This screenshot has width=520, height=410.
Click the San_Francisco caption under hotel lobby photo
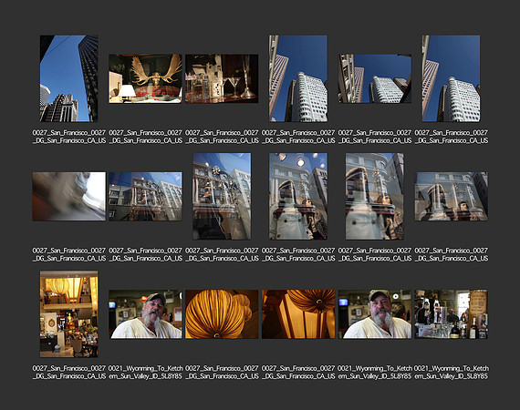click(x=69, y=373)
